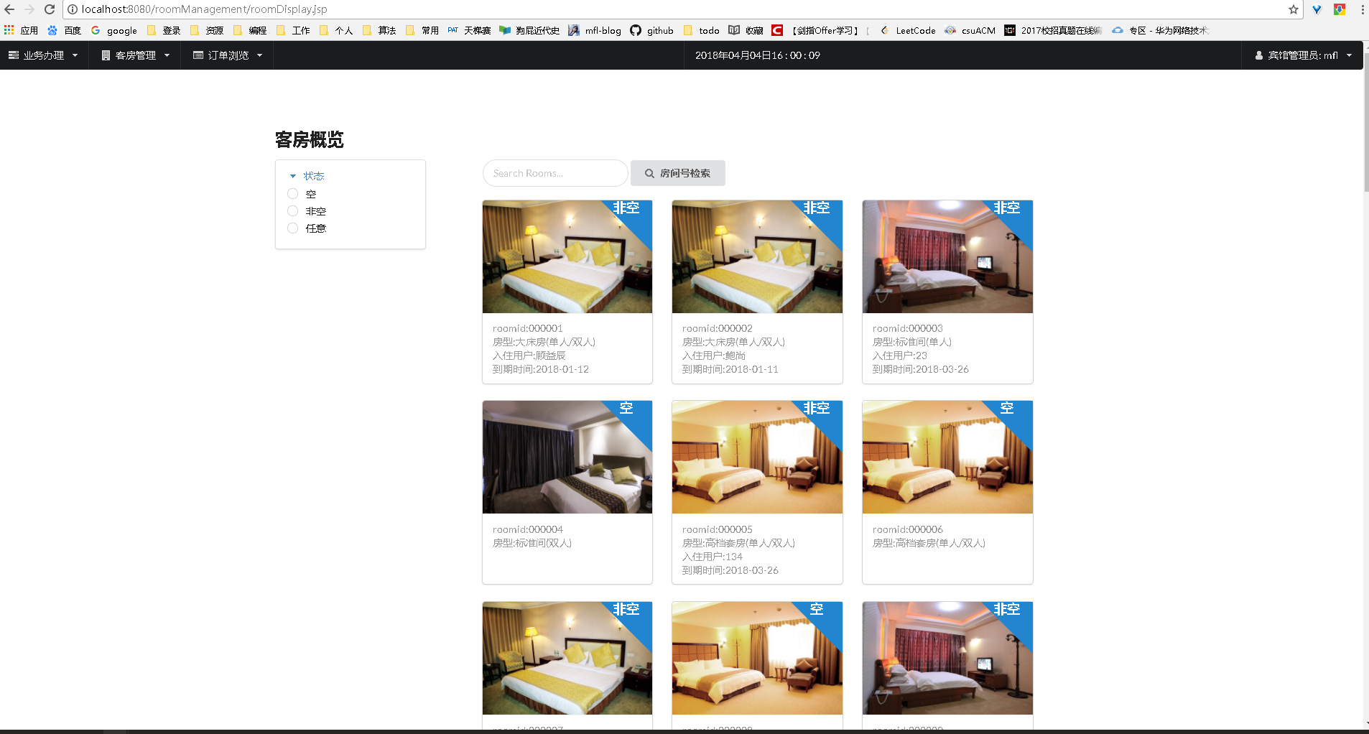
Task: Select the 空 status radio button
Action: (x=292, y=194)
